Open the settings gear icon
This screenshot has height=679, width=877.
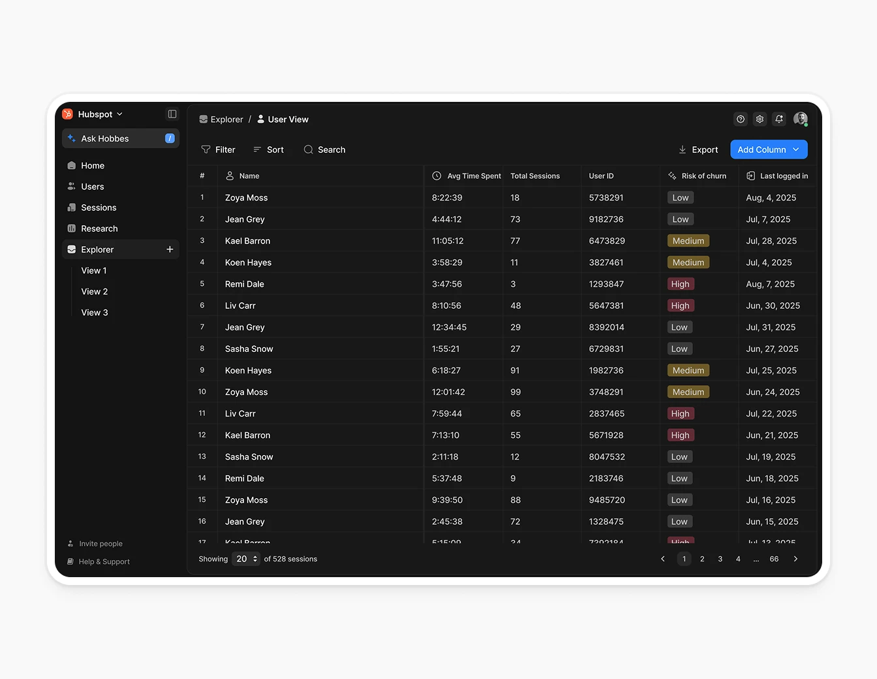click(x=760, y=119)
